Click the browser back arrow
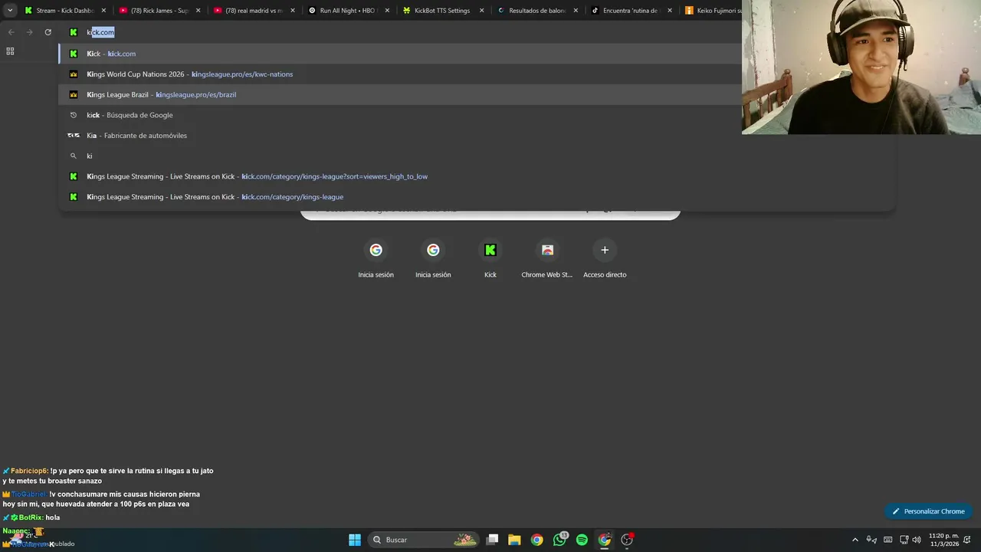 tap(11, 32)
